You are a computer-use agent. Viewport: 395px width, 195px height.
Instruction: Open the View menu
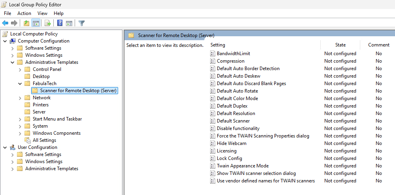click(42, 13)
